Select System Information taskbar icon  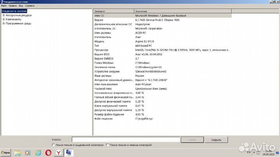69,153
